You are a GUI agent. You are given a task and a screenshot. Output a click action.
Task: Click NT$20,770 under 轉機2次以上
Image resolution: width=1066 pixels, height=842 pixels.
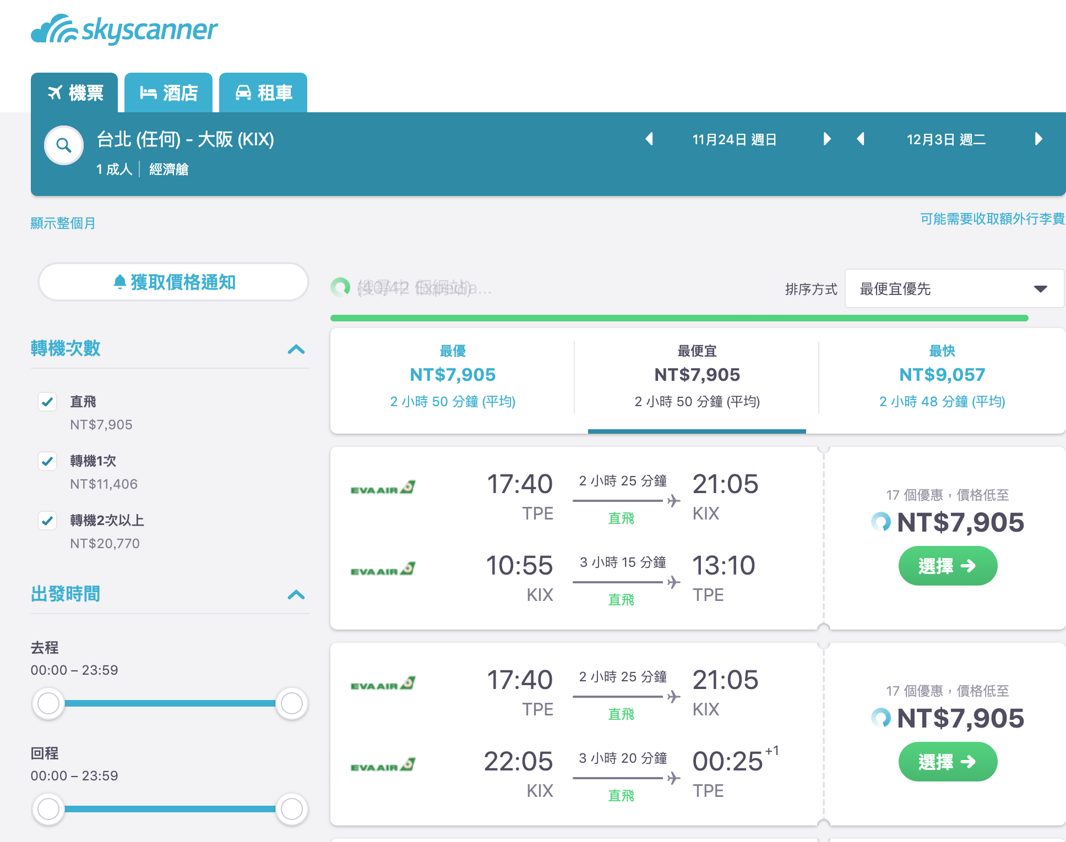click(x=105, y=544)
